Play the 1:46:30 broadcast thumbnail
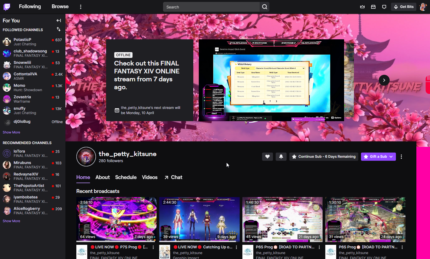The image size is (430, 259). tap(282, 219)
